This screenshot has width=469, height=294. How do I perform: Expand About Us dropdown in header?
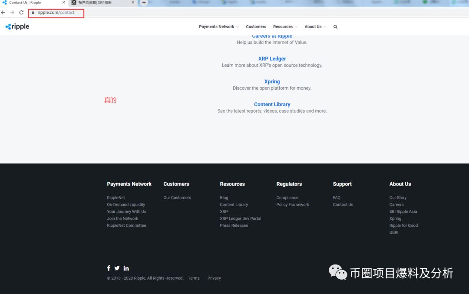click(x=315, y=26)
